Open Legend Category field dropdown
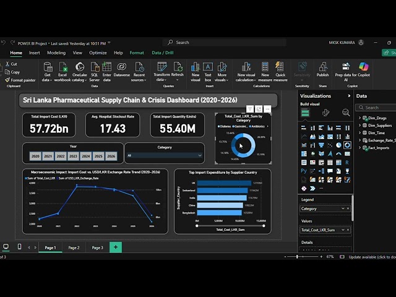Image resolution: width=396 pixels, height=297 pixels. [x=343, y=209]
